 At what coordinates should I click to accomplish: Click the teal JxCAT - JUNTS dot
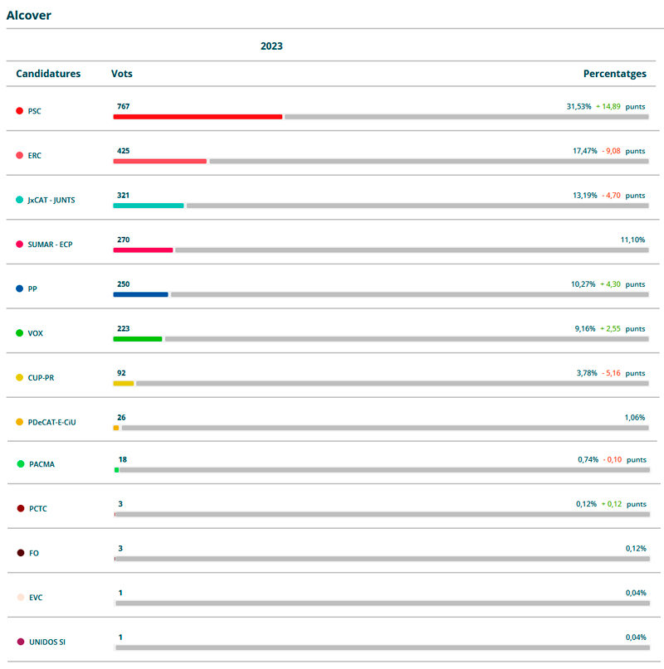(20, 200)
